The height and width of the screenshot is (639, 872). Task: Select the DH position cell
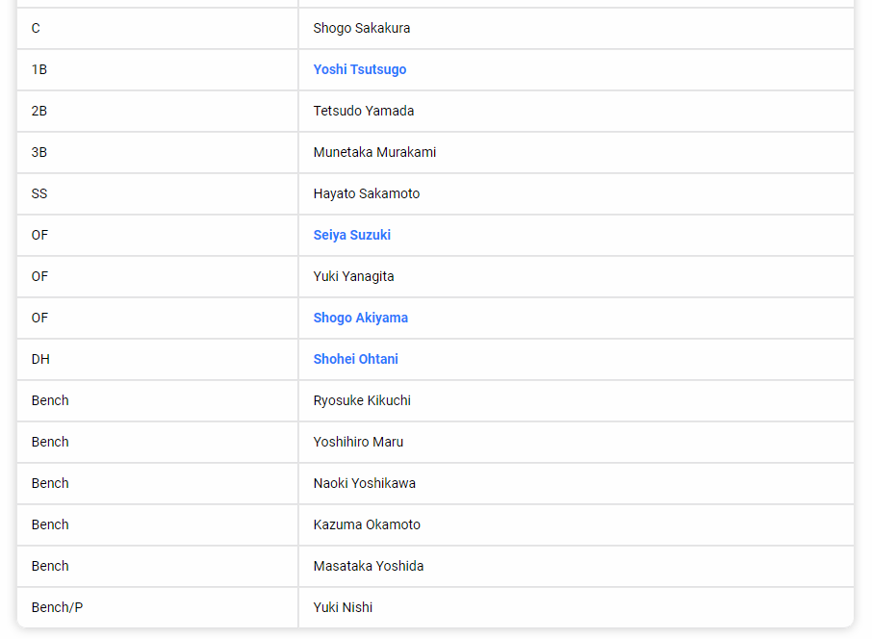[x=40, y=359]
